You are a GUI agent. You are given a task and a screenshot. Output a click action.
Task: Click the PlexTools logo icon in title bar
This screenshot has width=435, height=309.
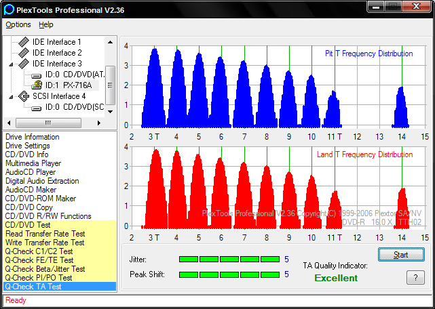9,10
